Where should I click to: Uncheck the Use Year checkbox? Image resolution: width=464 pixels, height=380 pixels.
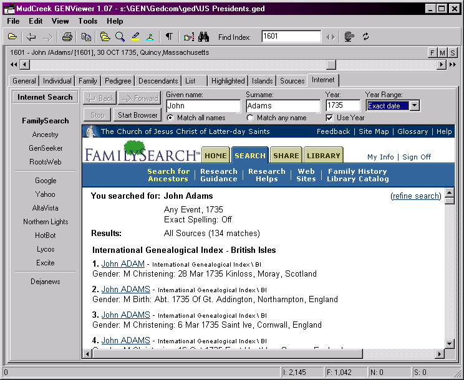click(330, 118)
